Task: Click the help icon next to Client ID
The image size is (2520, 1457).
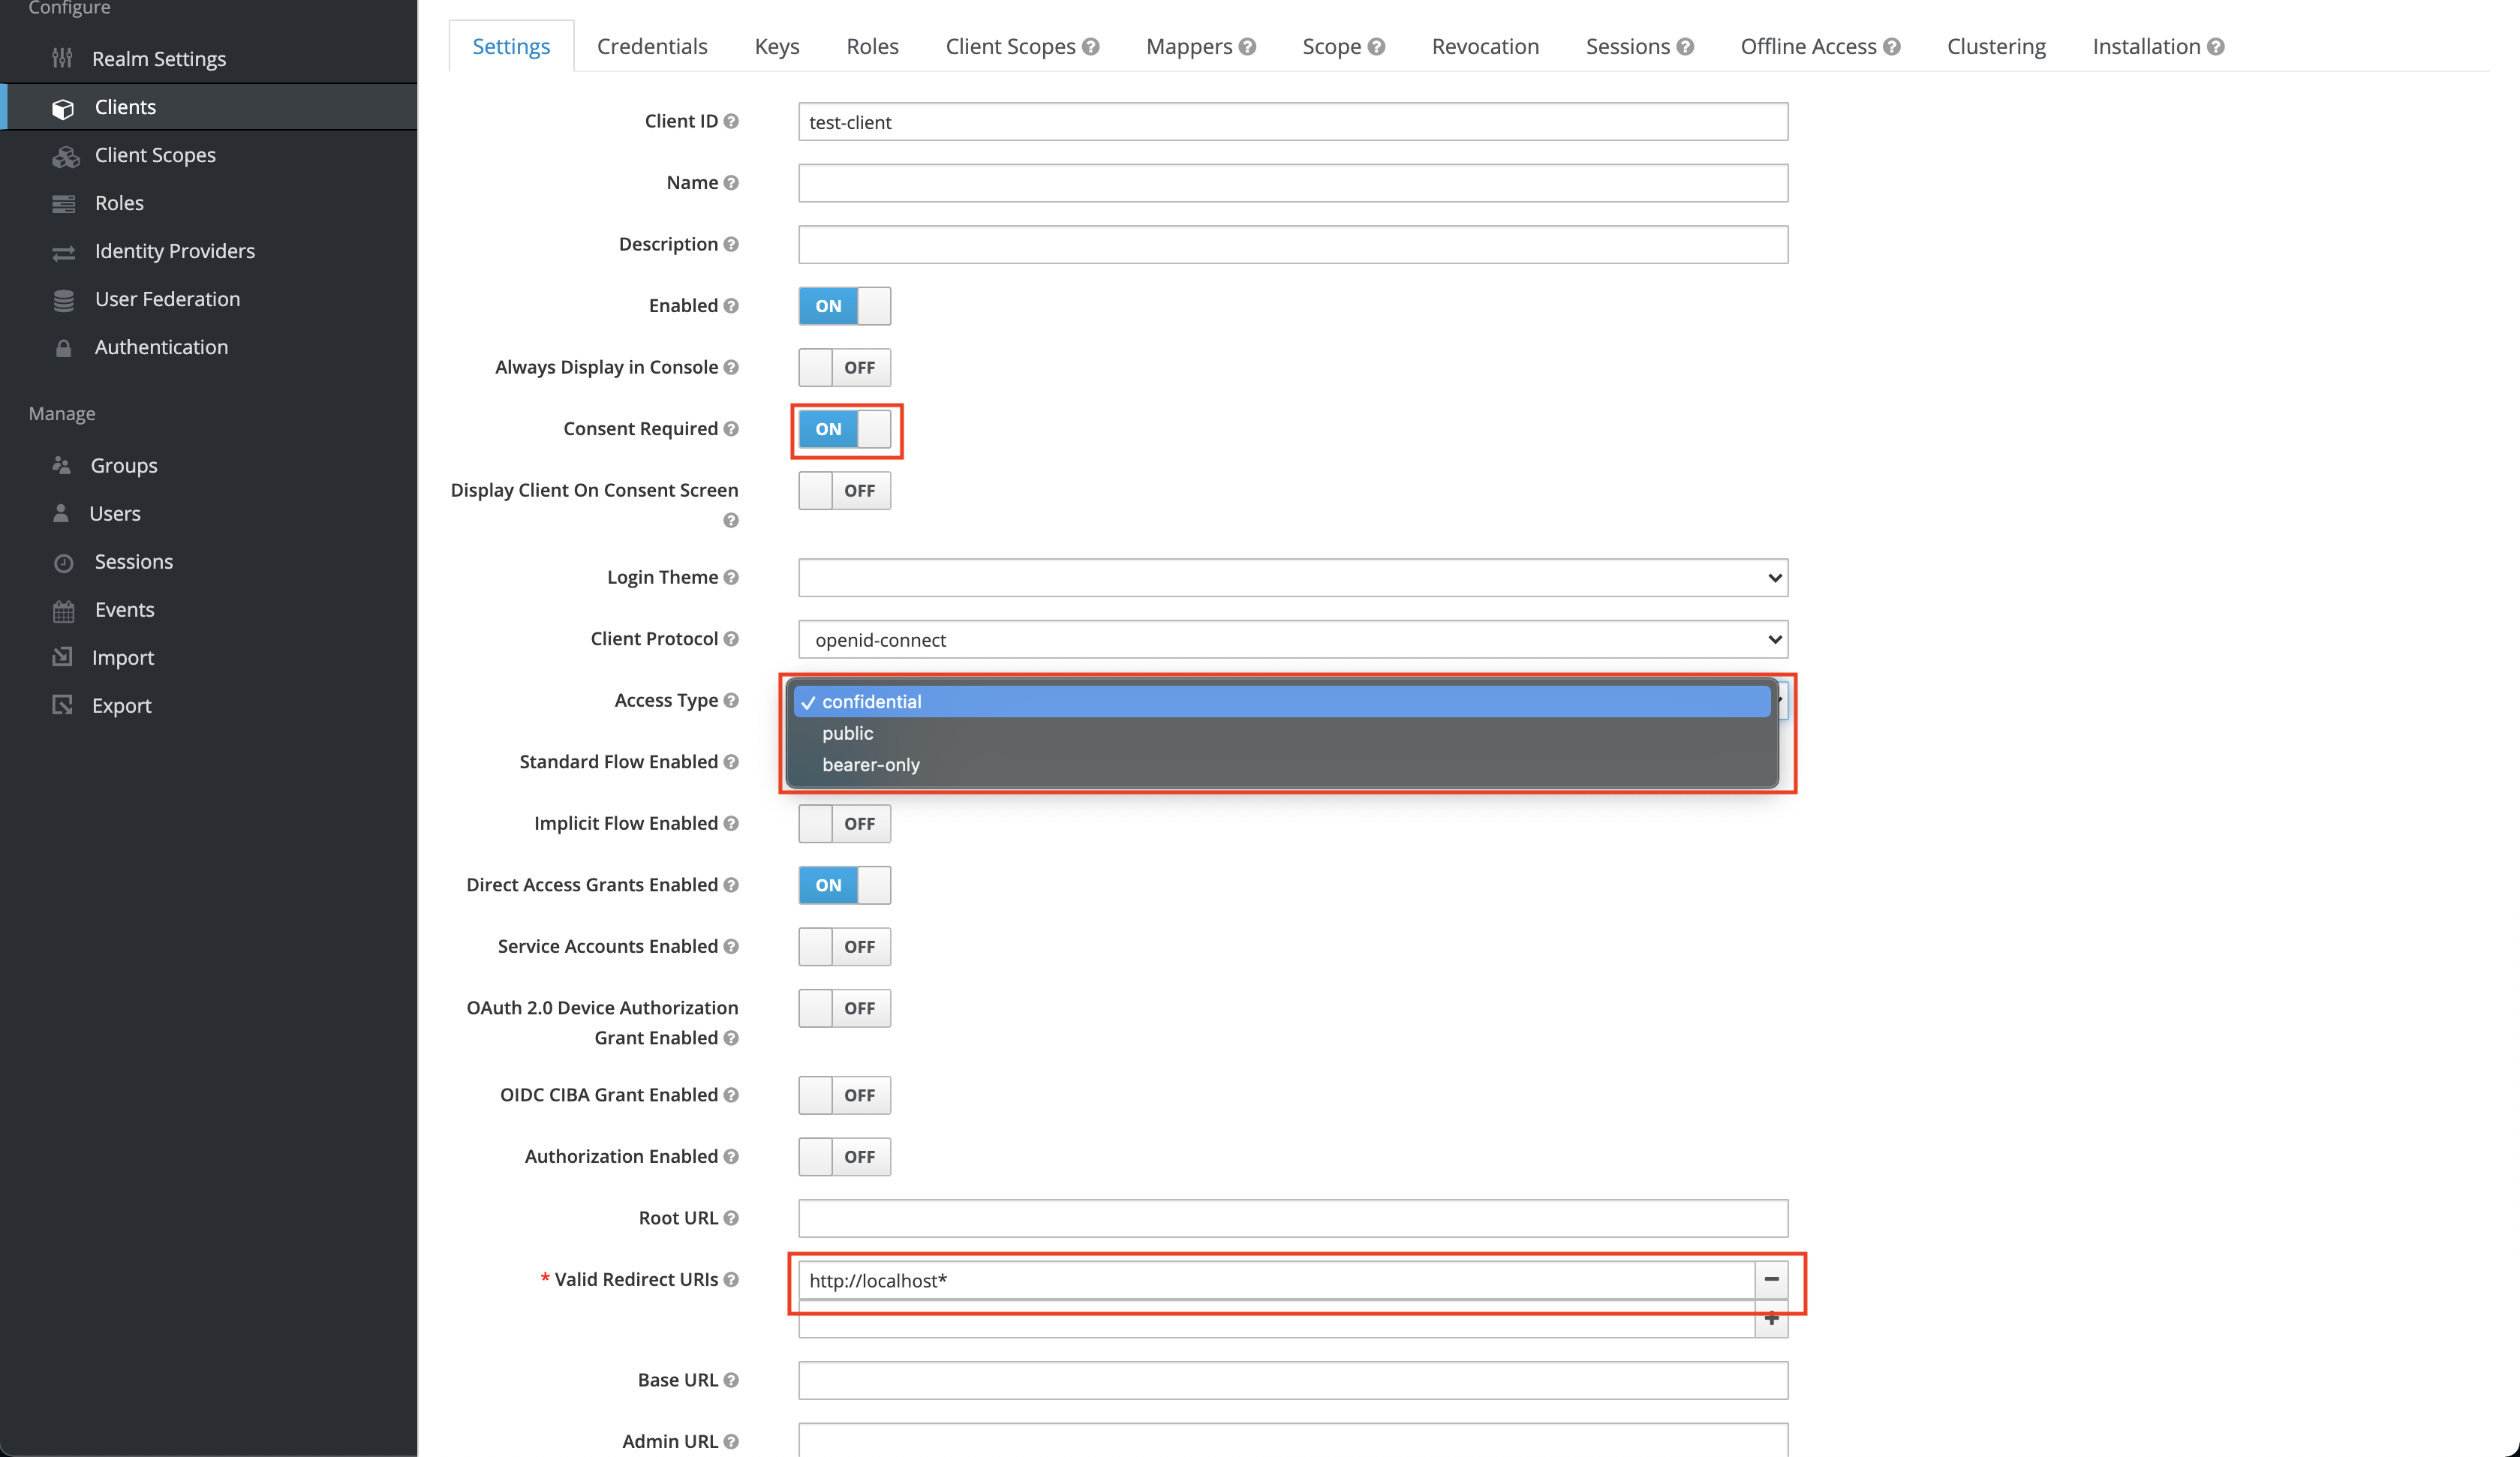Action: pyautogui.click(x=731, y=121)
